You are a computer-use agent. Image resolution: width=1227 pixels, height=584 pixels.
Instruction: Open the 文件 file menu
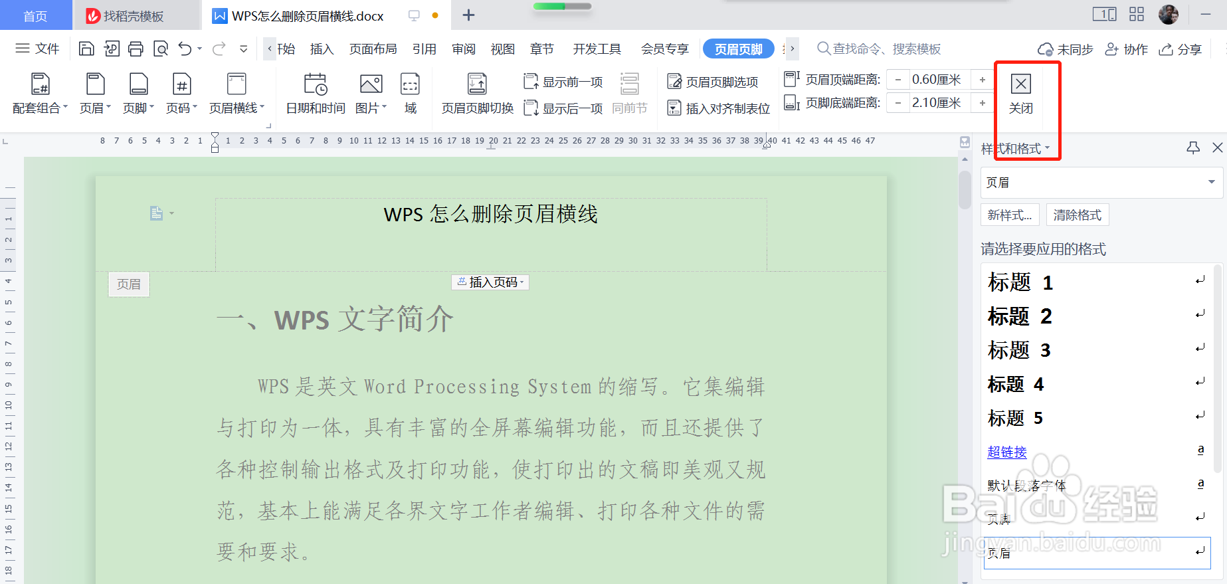tap(37, 49)
